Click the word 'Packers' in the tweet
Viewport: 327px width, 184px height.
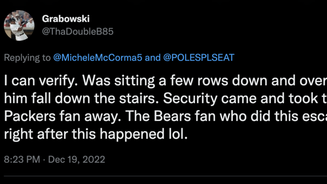click(x=30, y=116)
